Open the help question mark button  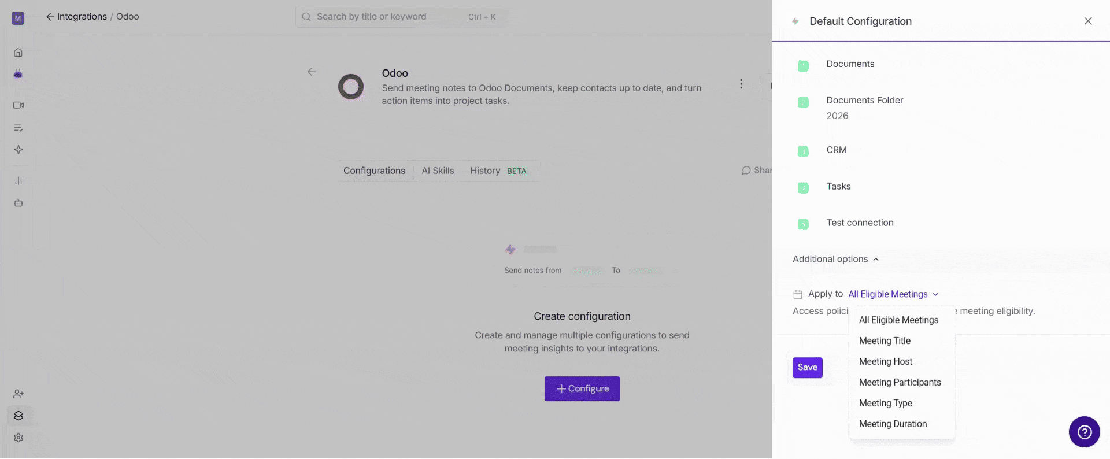coord(1084,432)
